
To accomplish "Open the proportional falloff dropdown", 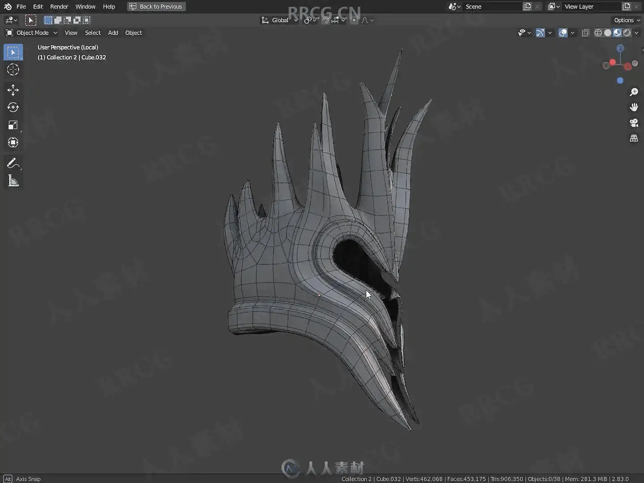I will click(368, 20).
